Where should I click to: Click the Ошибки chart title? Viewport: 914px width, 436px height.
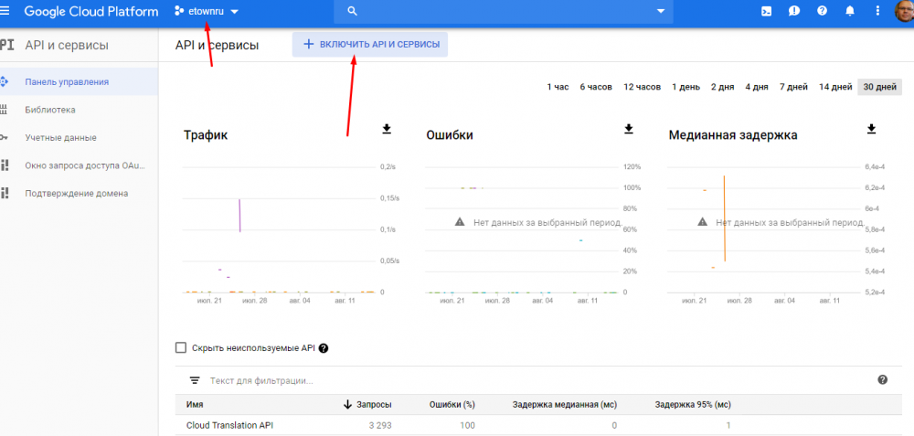tap(450, 135)
